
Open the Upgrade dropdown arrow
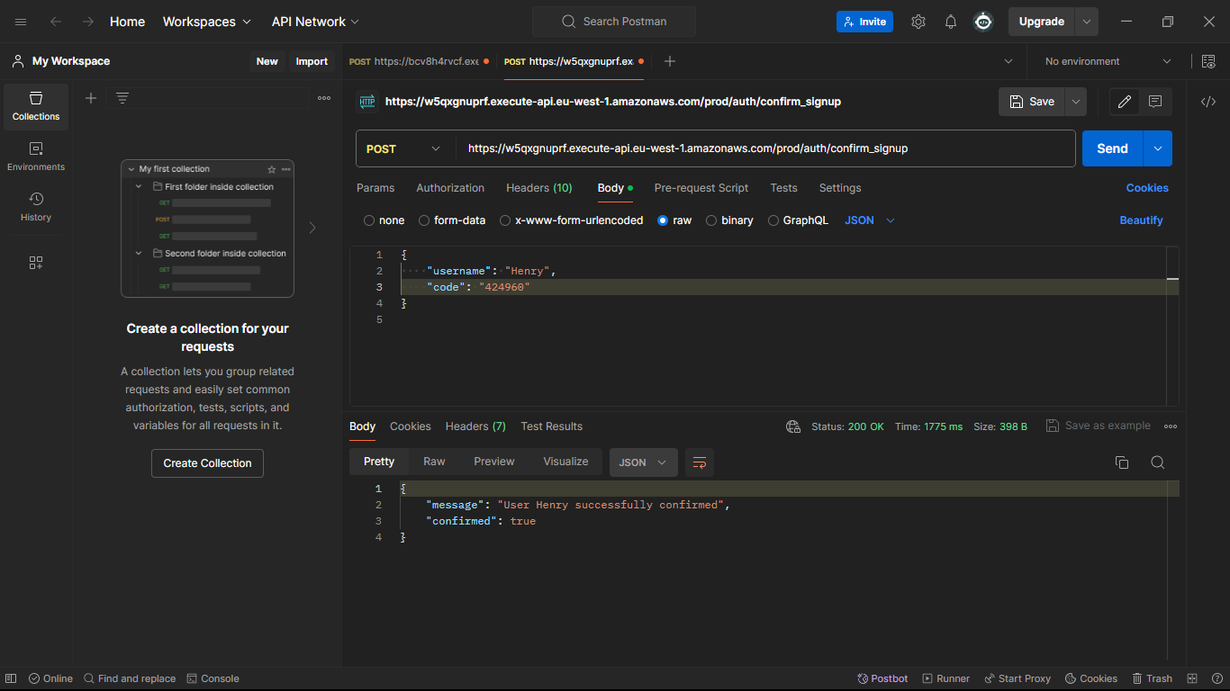pos(1087,22)
